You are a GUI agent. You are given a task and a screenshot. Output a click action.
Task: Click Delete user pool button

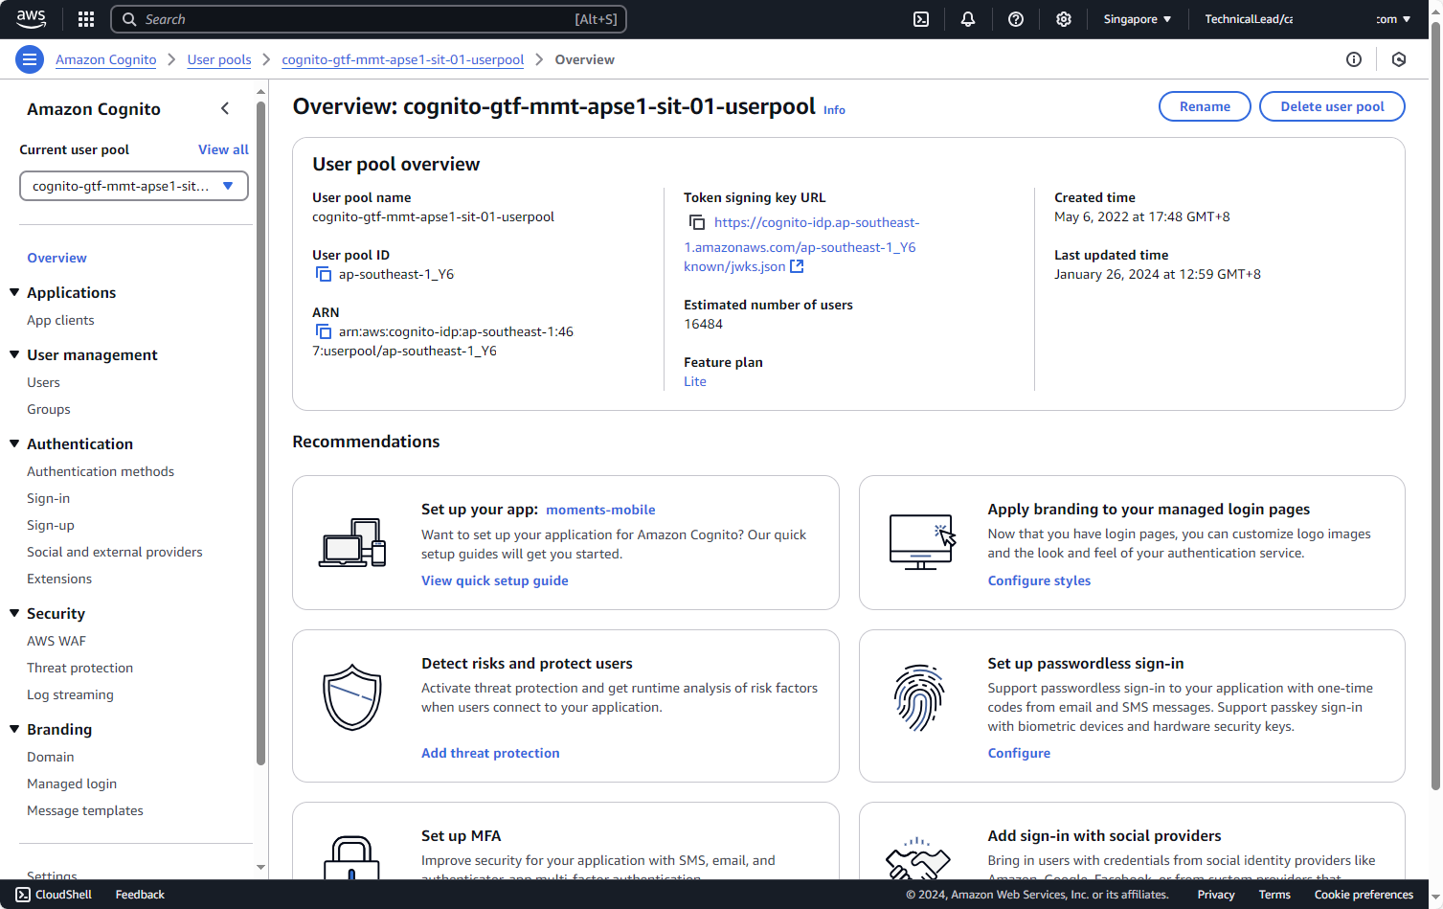coord(1331,106)
